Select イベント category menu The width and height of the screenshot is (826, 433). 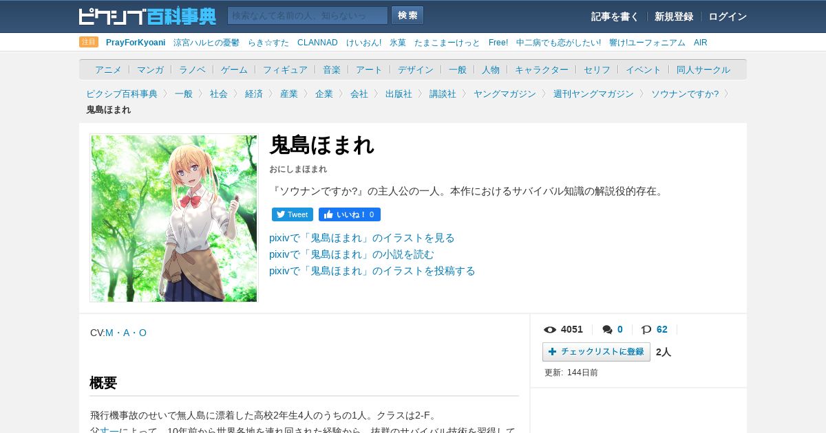644,69
